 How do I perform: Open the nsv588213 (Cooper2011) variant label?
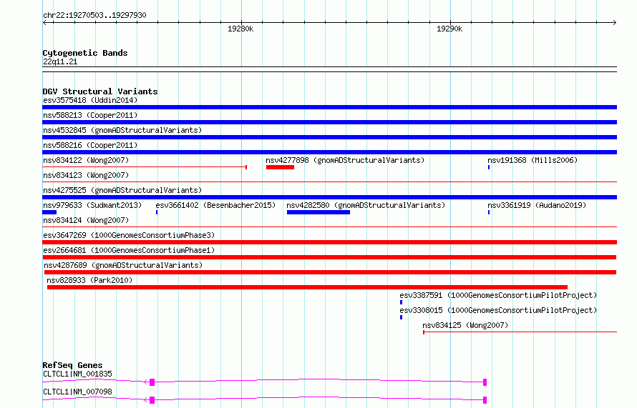(x=90, y=115)
